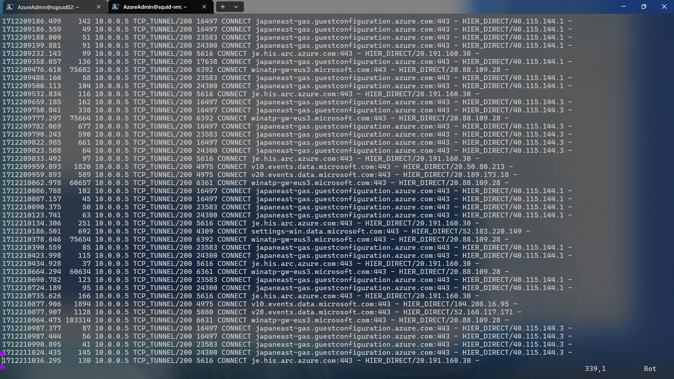This screenshot has height=379, width=674.
Task: Click the 4309 byte count value
Action: pos(204,231)
